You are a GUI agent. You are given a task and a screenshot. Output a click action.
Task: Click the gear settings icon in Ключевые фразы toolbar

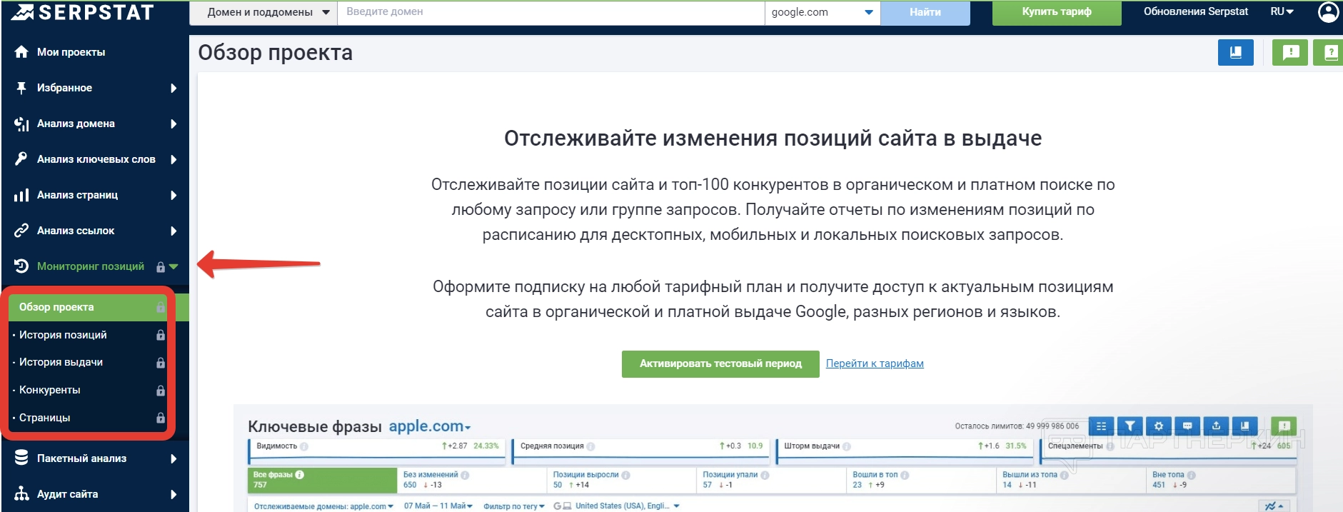1159,426
